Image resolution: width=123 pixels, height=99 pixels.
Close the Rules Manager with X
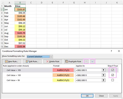pos(119,51)
